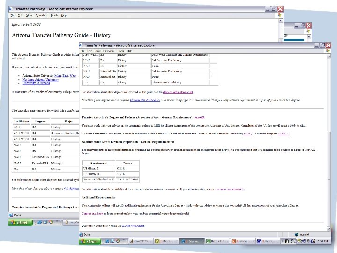Click the start button on the front taskbar
337x253 pixels.
point(89,241)
